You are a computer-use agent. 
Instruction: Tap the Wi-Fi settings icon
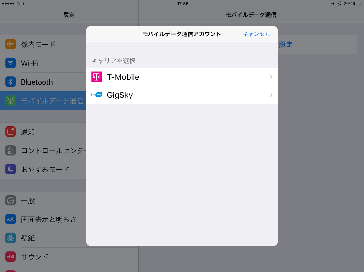click(10, 63)
